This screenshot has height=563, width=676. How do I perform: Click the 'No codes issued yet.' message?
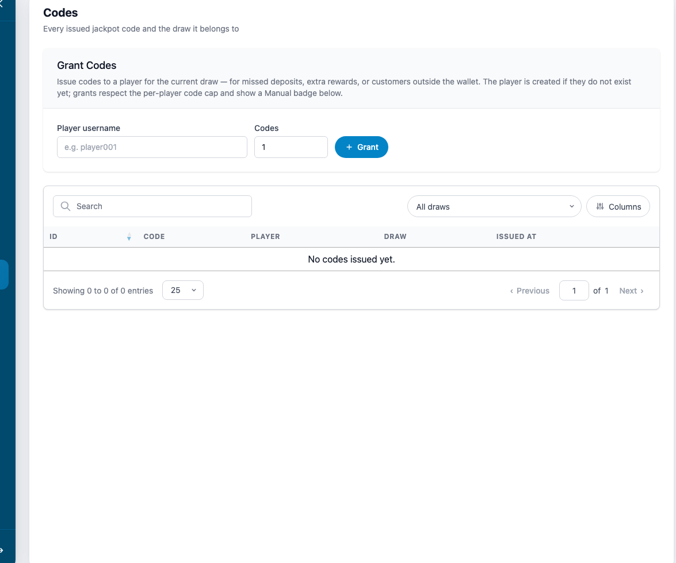(352, 259)
